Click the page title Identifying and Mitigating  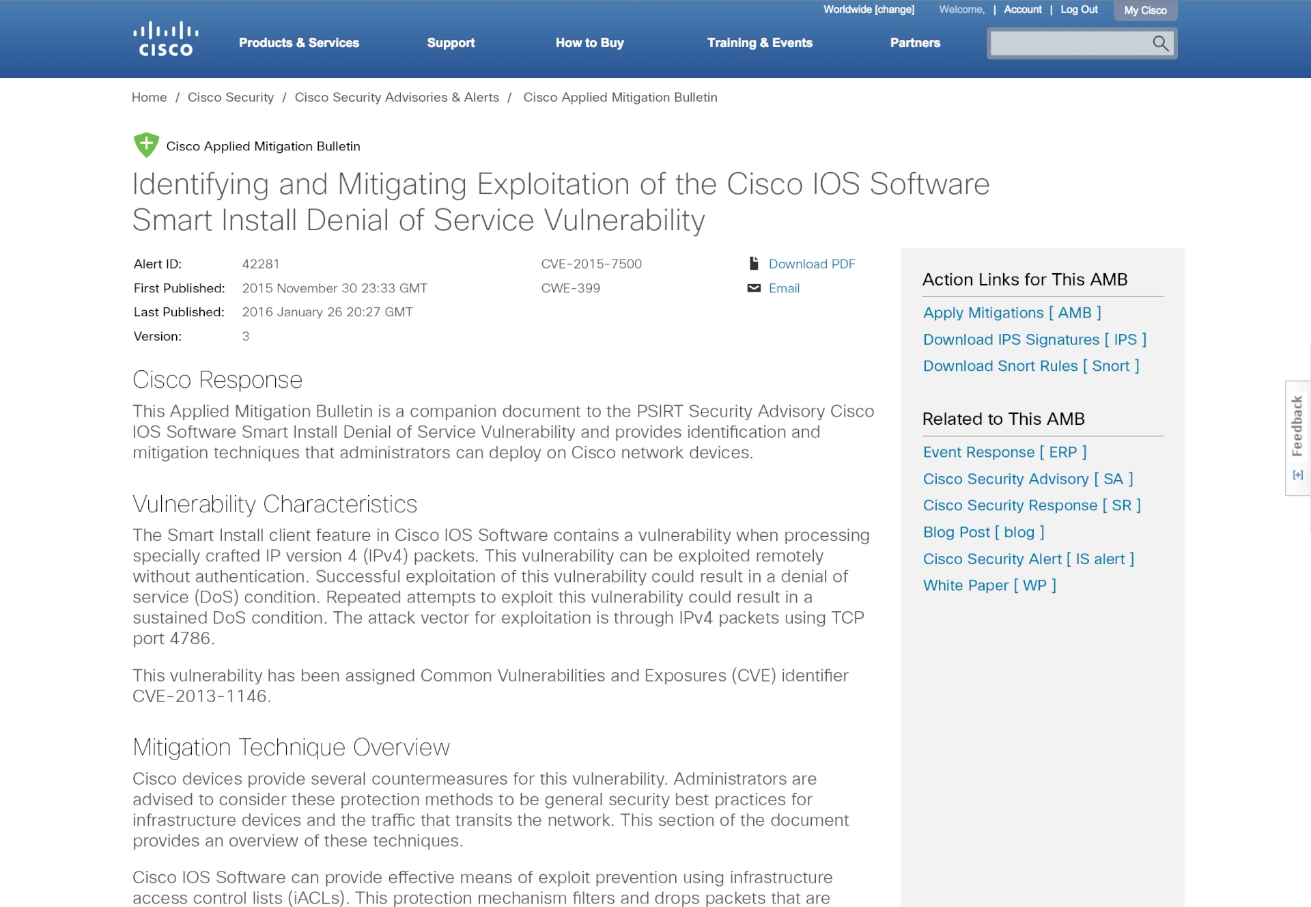[561, 201]
